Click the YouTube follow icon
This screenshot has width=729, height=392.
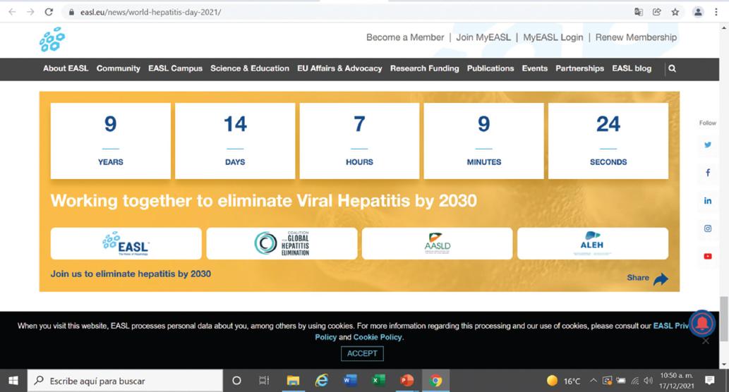[x=707, y=257]
